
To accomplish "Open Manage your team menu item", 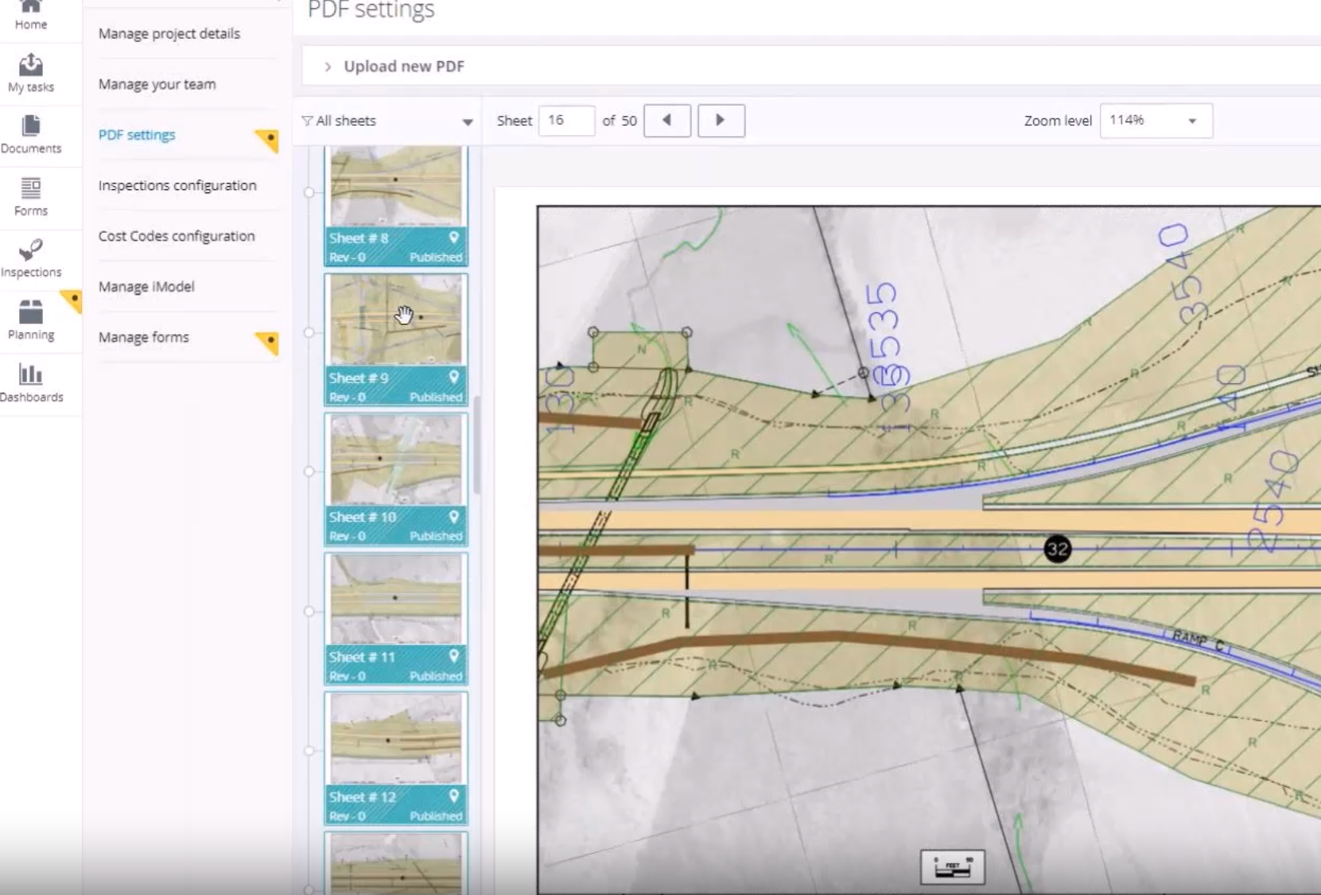I will (x=157, y=84).
